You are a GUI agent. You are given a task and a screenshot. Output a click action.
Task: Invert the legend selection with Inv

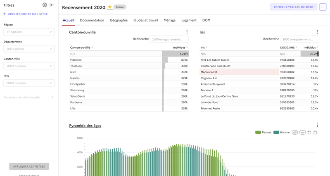coord(302,133)
